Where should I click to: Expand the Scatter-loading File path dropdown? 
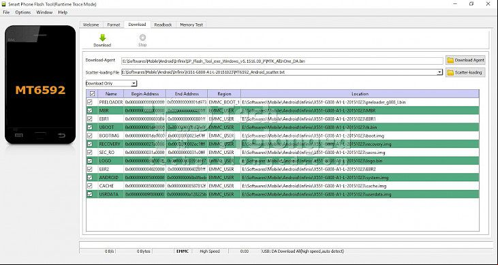coord(439,72)
